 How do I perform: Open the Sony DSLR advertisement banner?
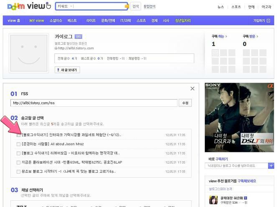click(239, 118)
